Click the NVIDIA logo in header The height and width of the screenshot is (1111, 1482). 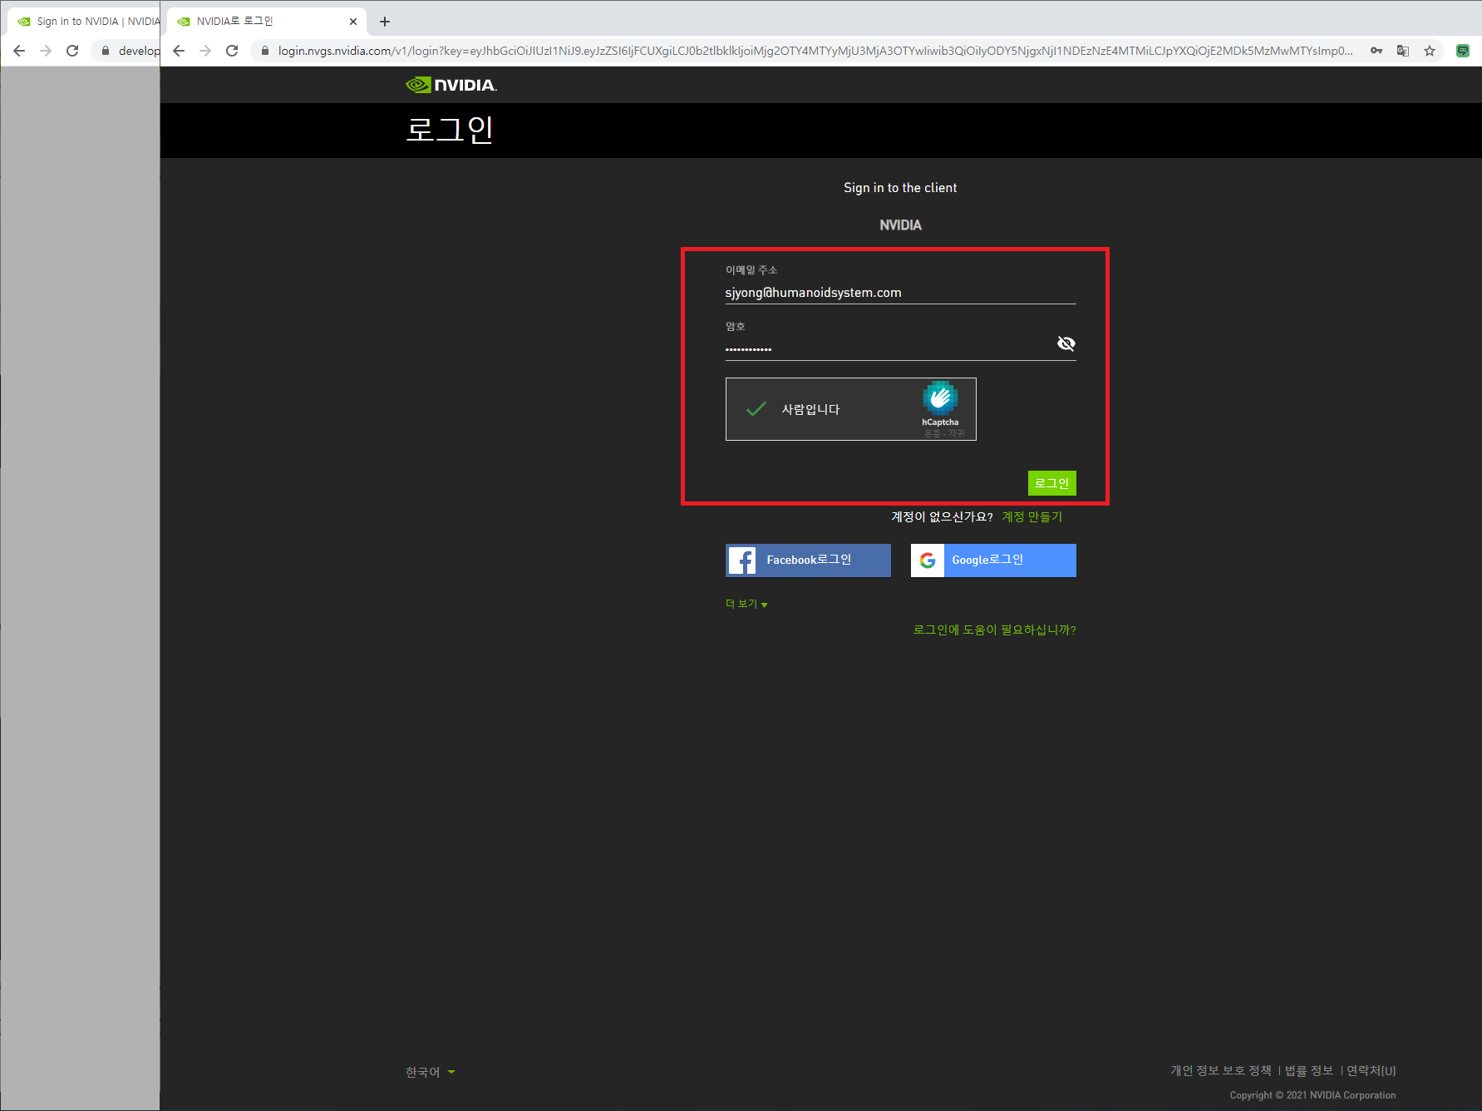pos(451,85)
